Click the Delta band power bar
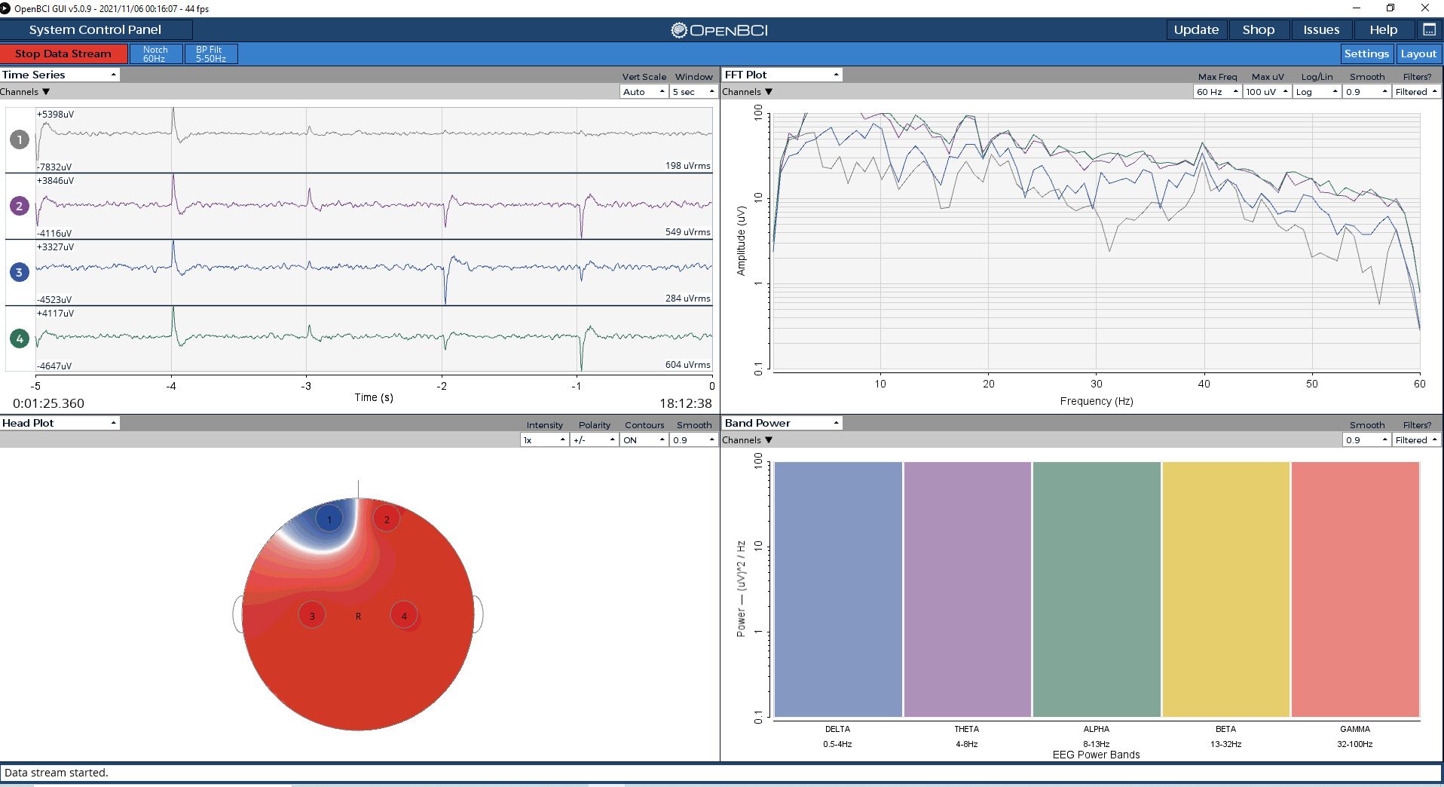 pos(838,589)
